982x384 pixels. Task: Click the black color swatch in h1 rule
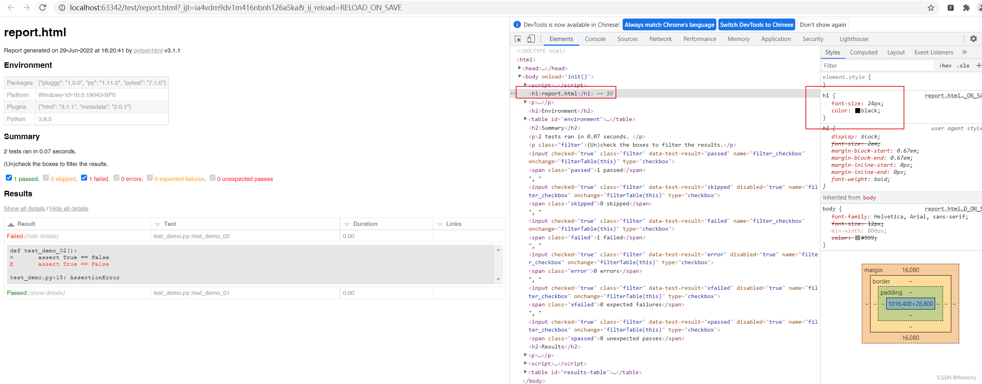[x=857, y=111]
